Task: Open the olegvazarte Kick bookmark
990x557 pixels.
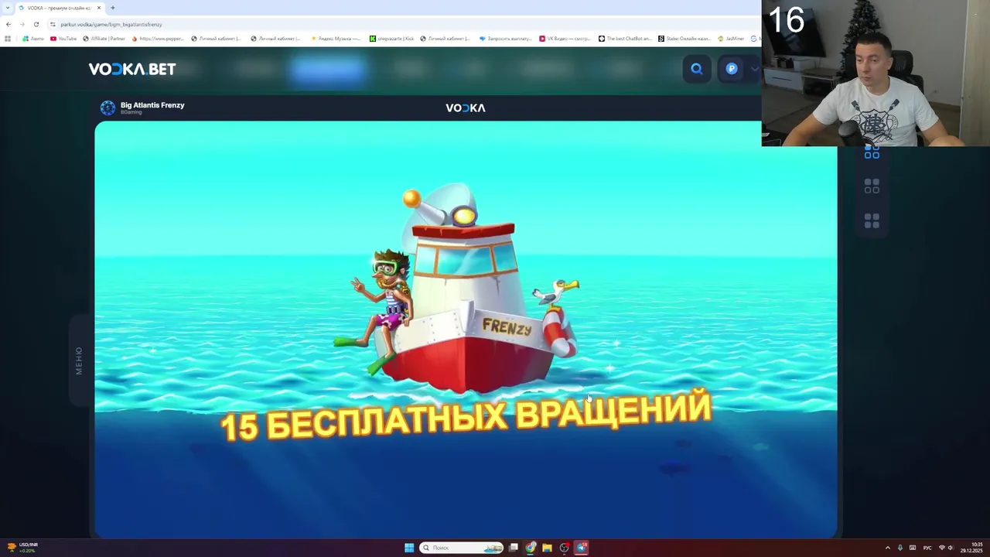Action: coord(392,39)
